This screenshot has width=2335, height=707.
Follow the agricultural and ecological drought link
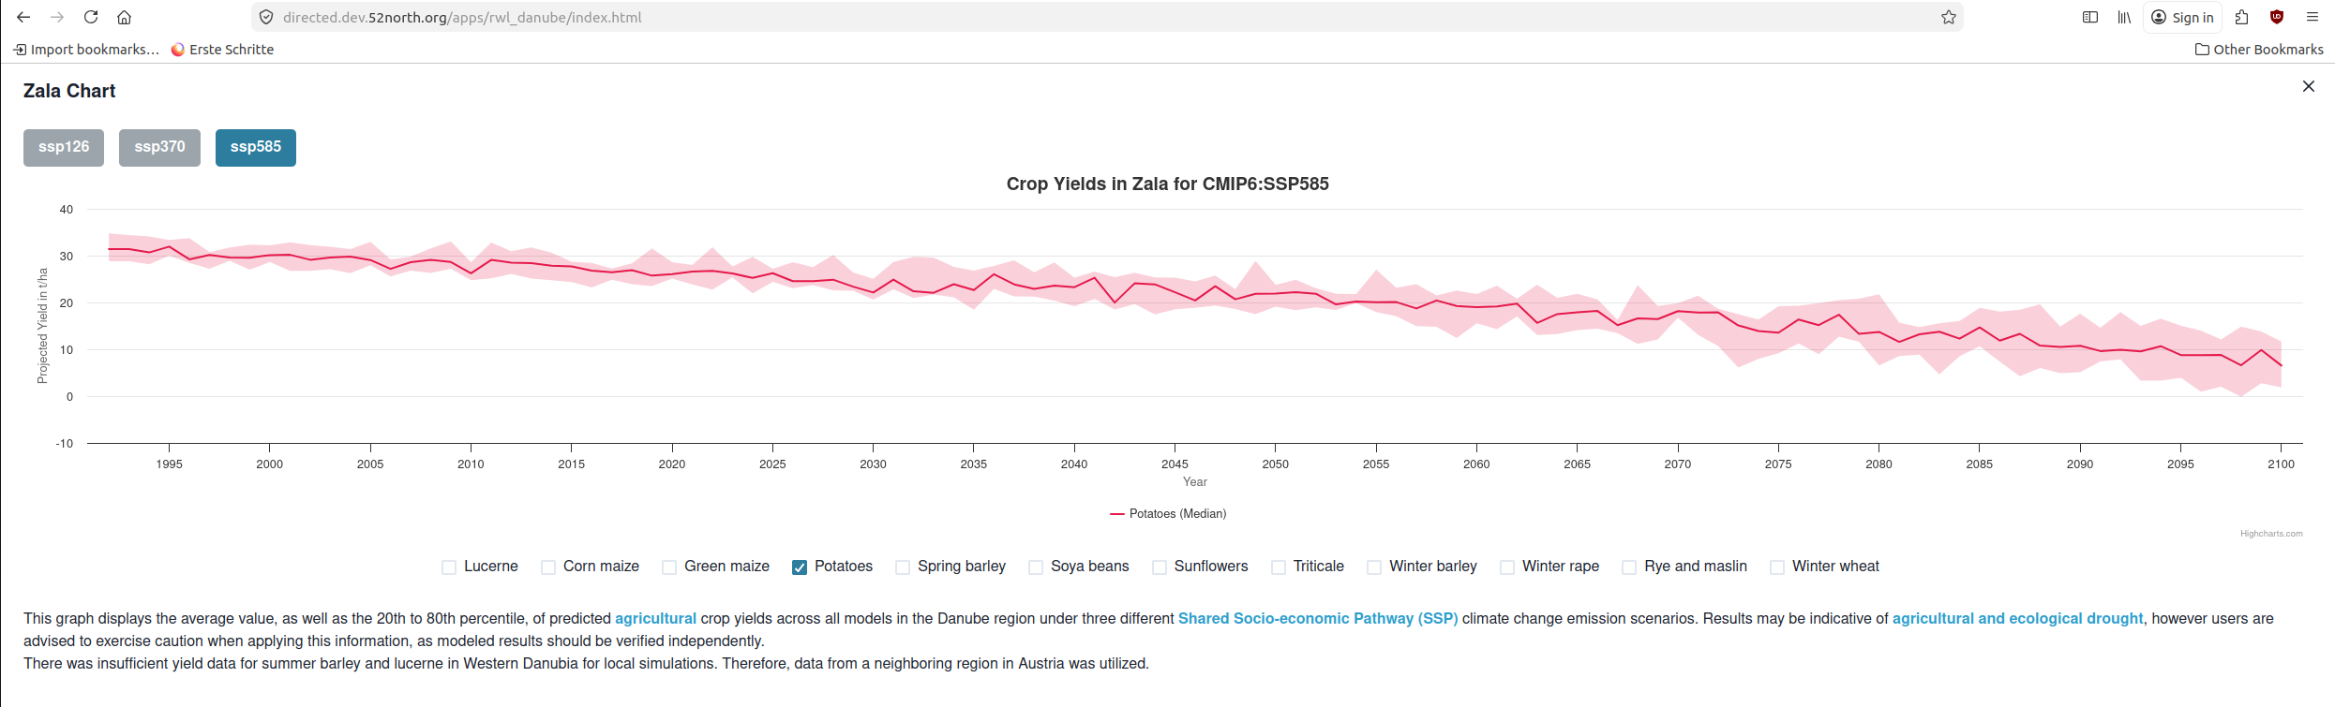pos(2017,619)
